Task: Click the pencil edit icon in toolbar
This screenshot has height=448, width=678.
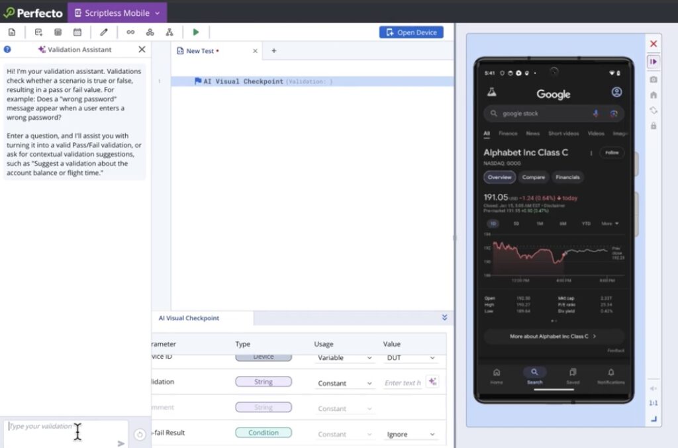Action: 104,32
